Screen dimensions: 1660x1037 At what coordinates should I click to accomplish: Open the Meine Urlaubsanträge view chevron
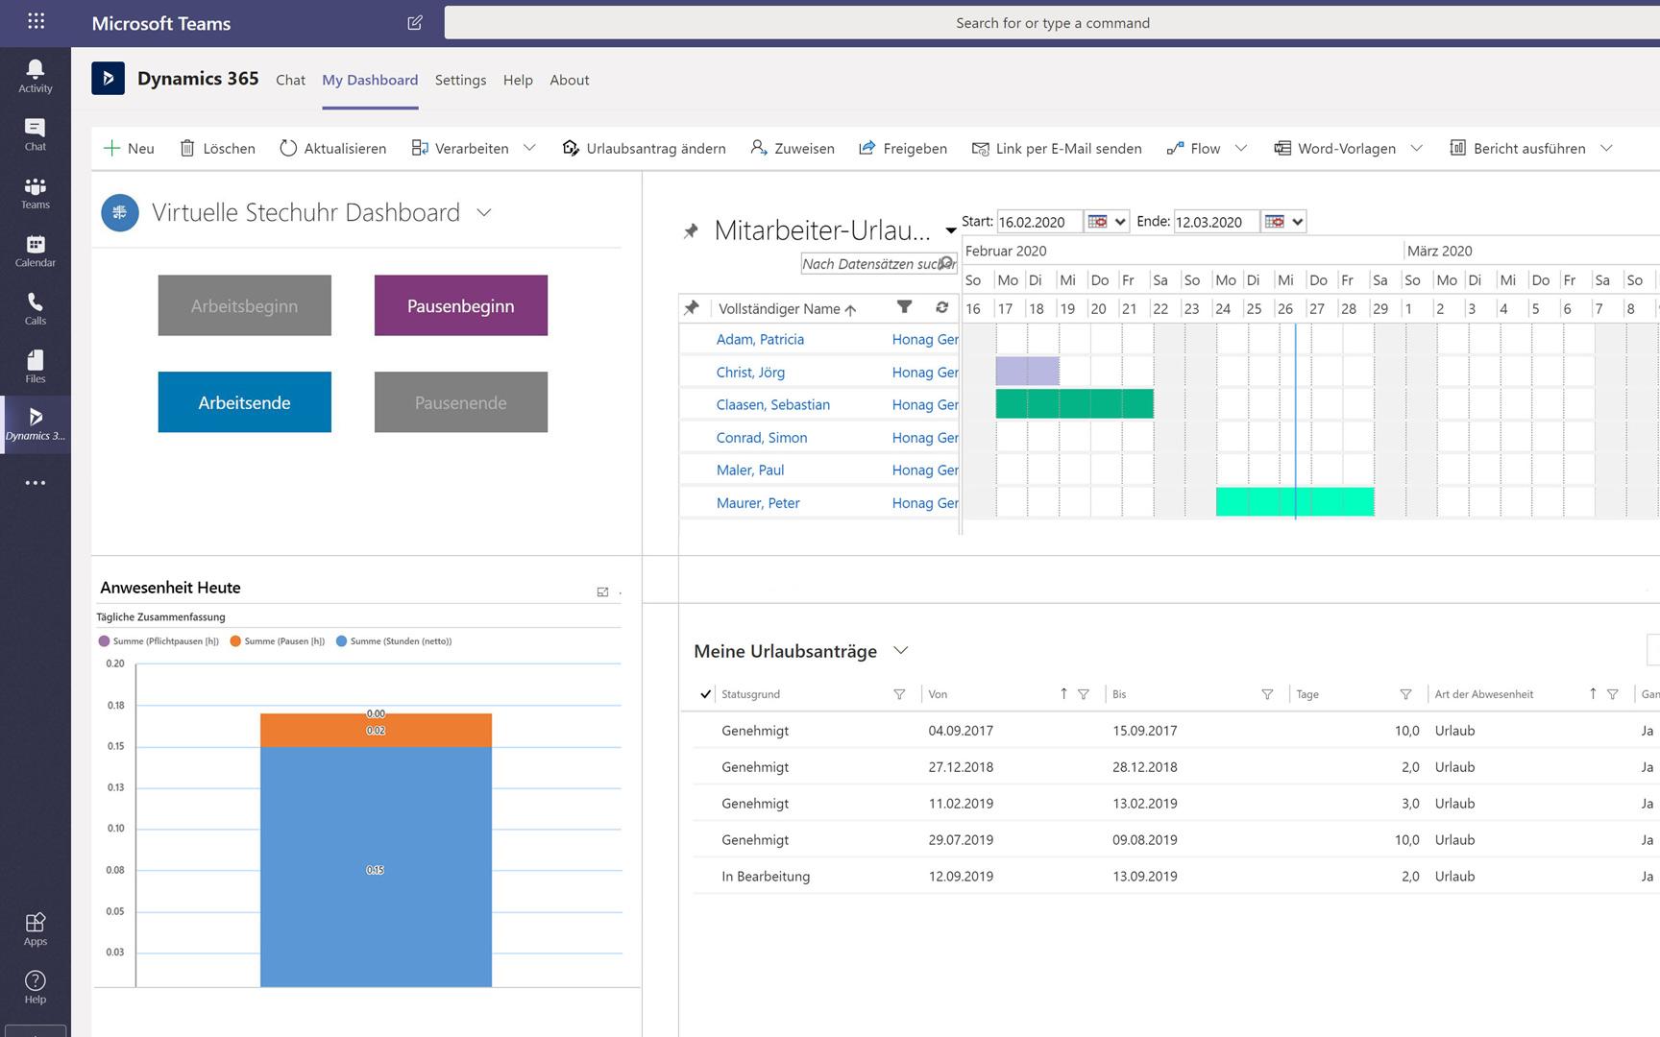[x=900, y=650]
